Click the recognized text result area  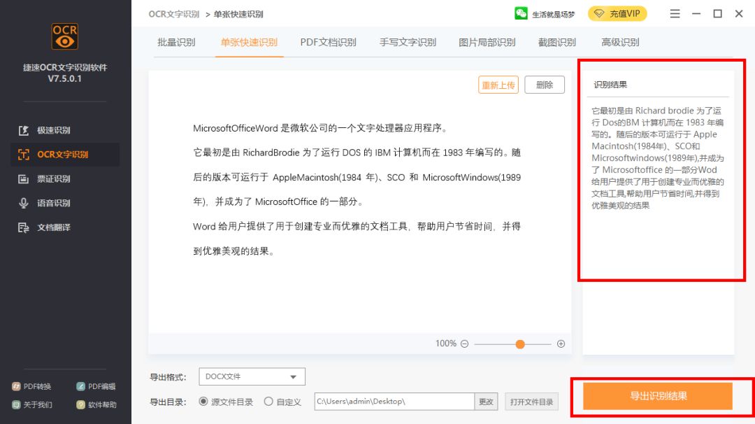tap(658, 158)
